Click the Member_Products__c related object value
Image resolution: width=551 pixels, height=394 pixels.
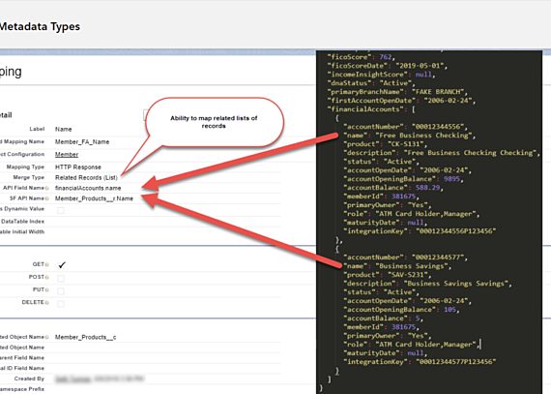click(x=85, y=337)
